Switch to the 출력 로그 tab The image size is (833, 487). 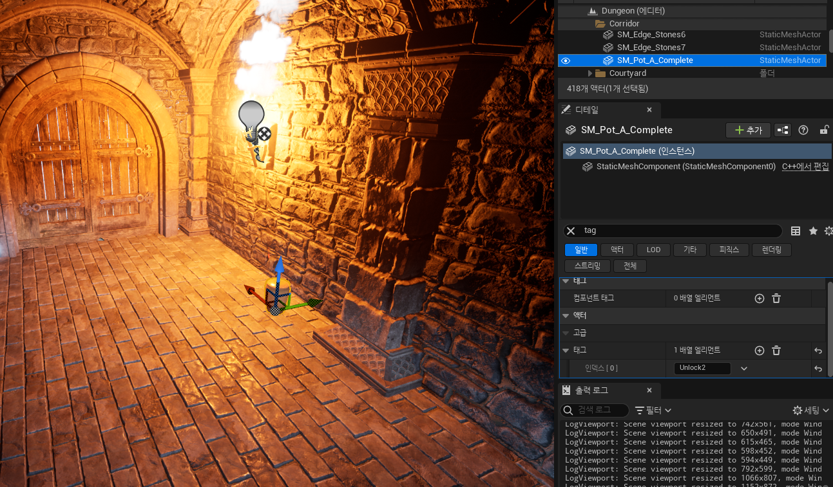click(x=591, y=391)
